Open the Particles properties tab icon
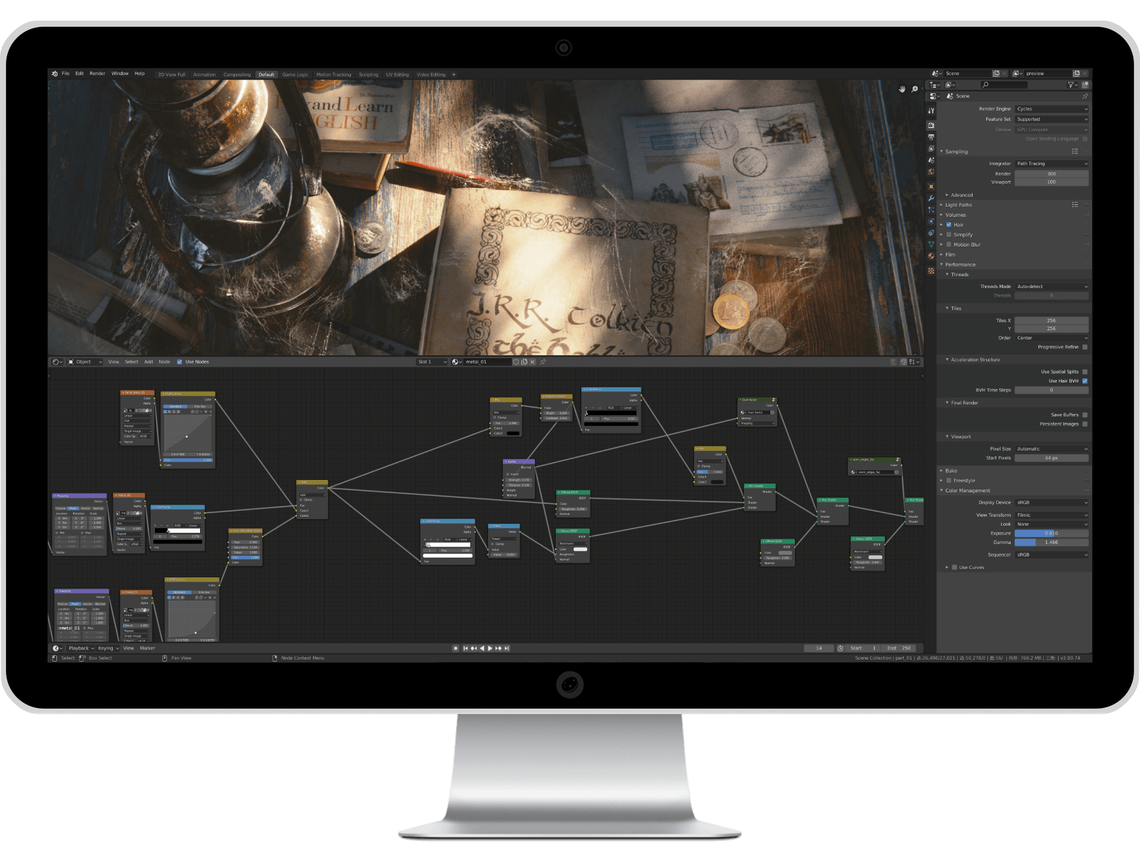The width and height of the screenshot is (1140, 866). [931, 210]
